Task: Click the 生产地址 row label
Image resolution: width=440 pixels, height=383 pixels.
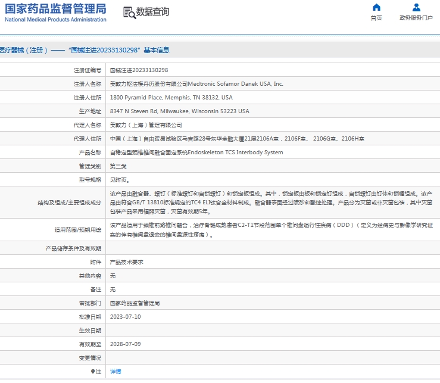Action: [x=90, y=111]
